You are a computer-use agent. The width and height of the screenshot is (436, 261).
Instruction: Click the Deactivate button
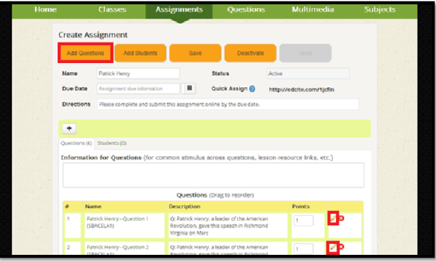point(250,53)
